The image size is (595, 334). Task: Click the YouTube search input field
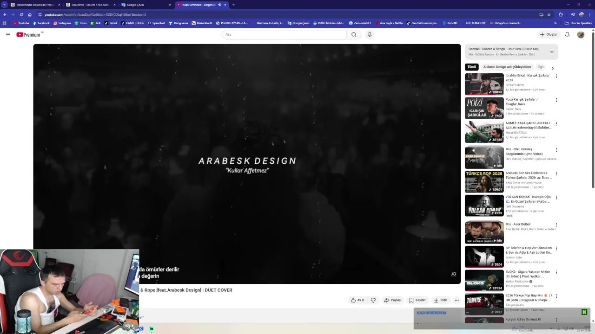point(284,34)
